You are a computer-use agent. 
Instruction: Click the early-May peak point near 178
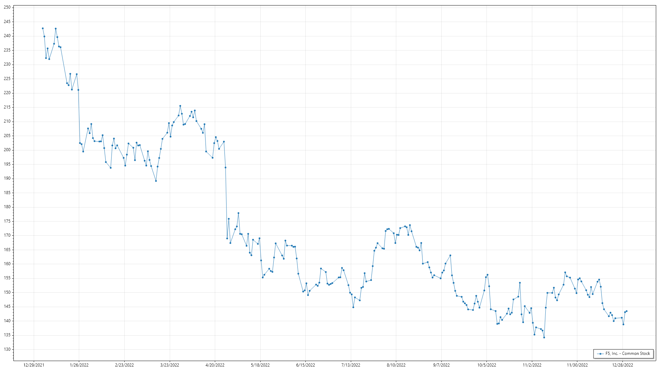tap(238, 213)
